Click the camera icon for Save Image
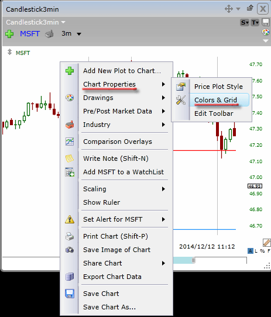This screenshot has width=271, height=317. [x=70, y=250]
